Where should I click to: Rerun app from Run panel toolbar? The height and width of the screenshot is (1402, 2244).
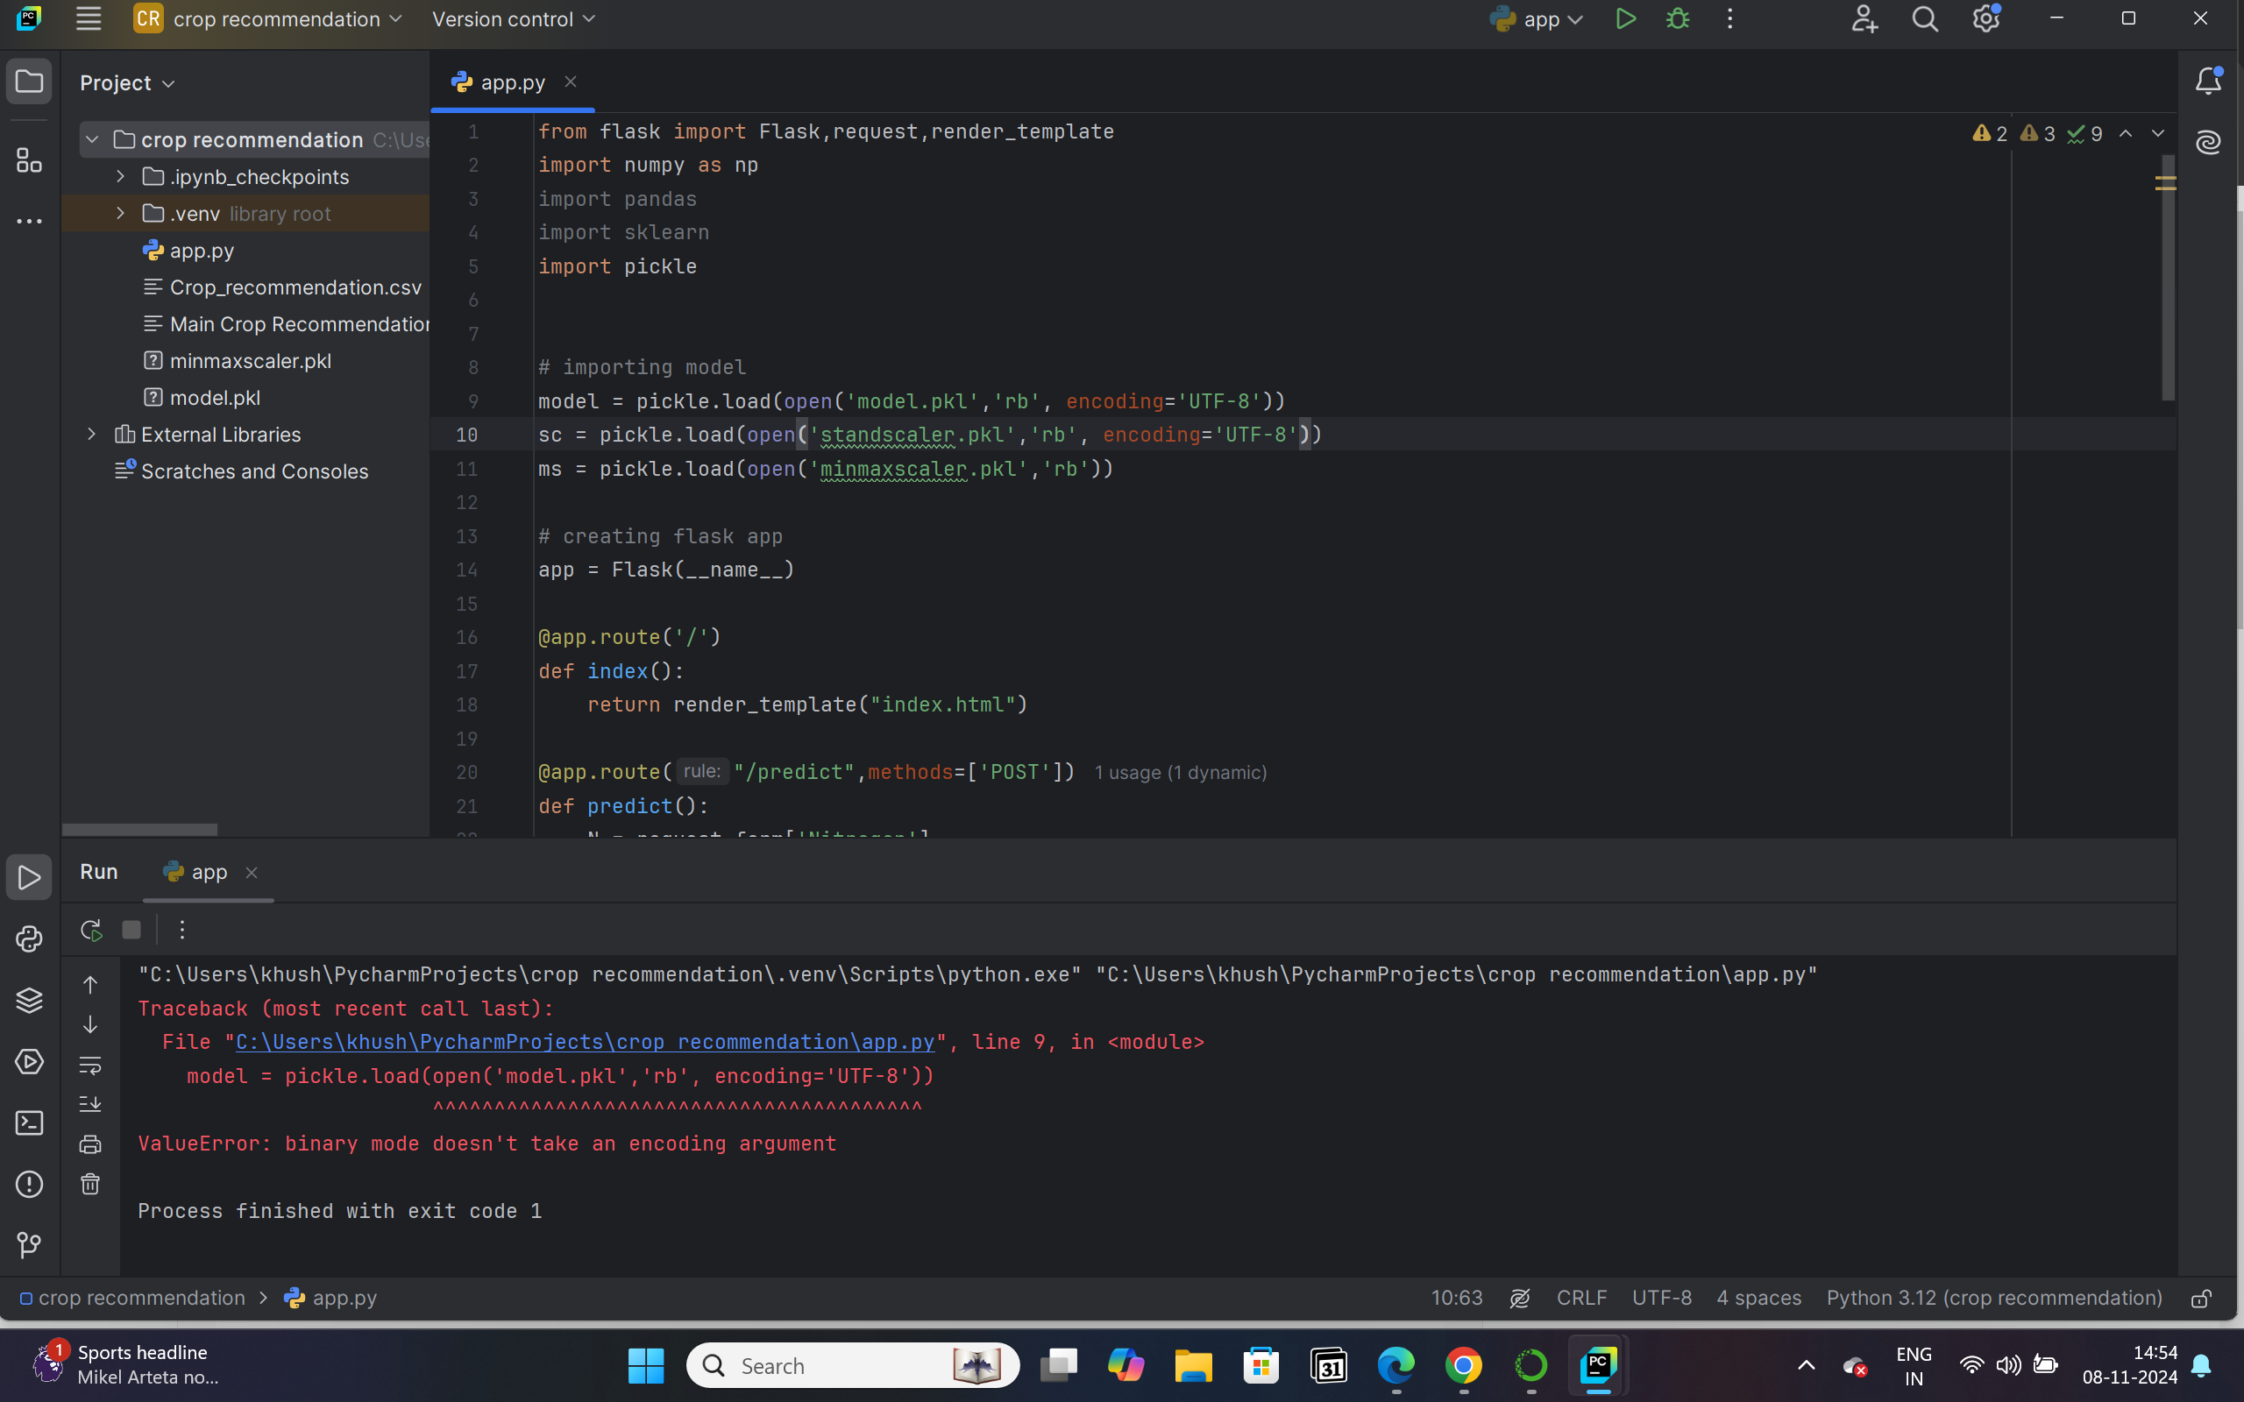coord(91,930)
